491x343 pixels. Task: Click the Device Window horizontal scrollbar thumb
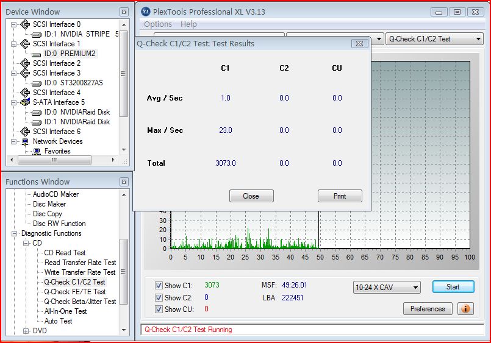click(x=54, y=160)
